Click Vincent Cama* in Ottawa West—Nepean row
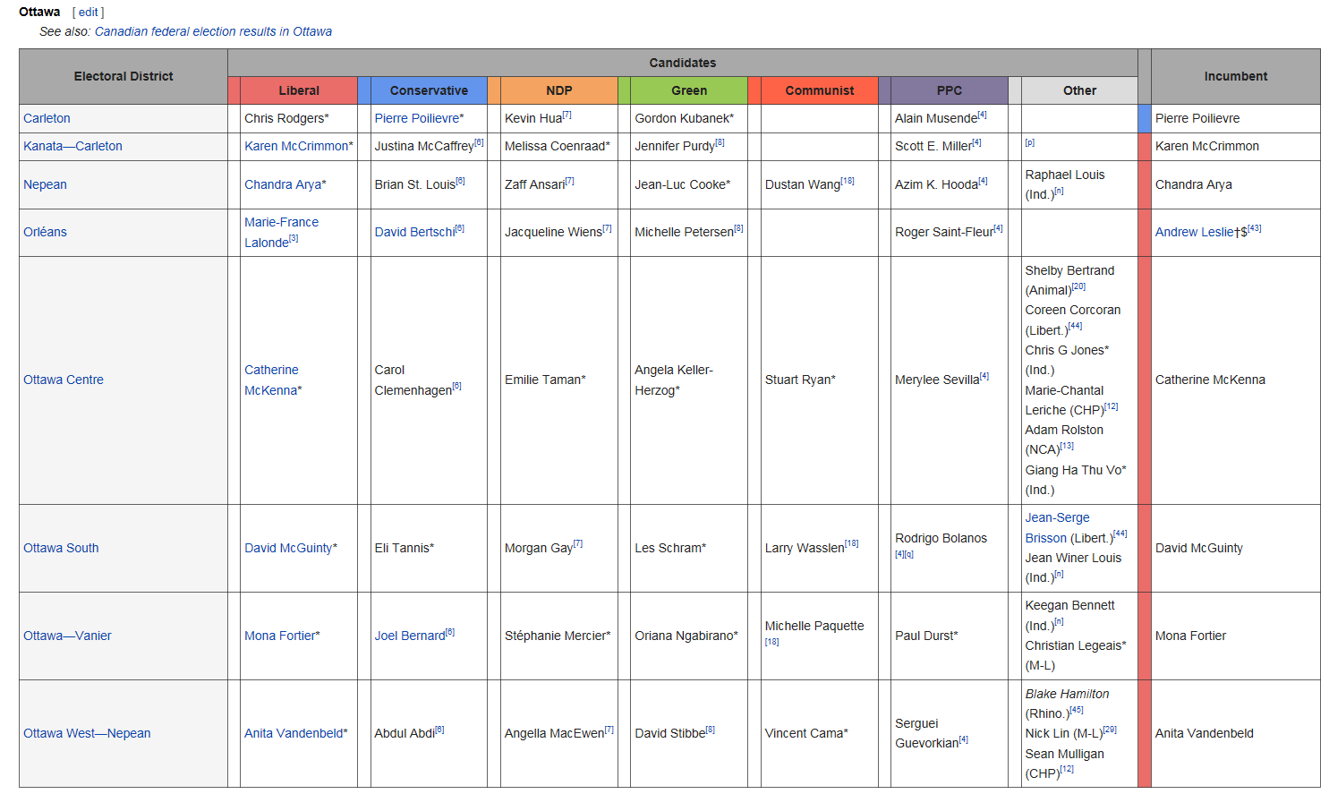Screen dimensions: 1329x794 click(x=806, y=733)
